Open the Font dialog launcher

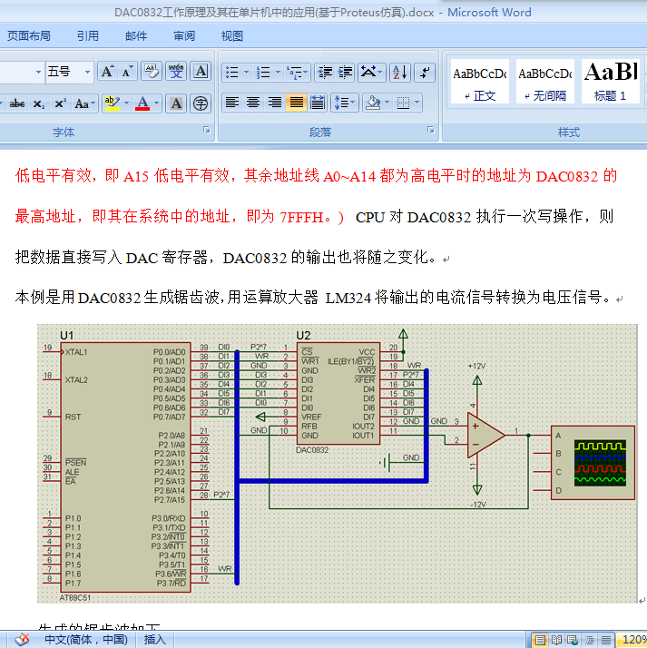point(207,130)
